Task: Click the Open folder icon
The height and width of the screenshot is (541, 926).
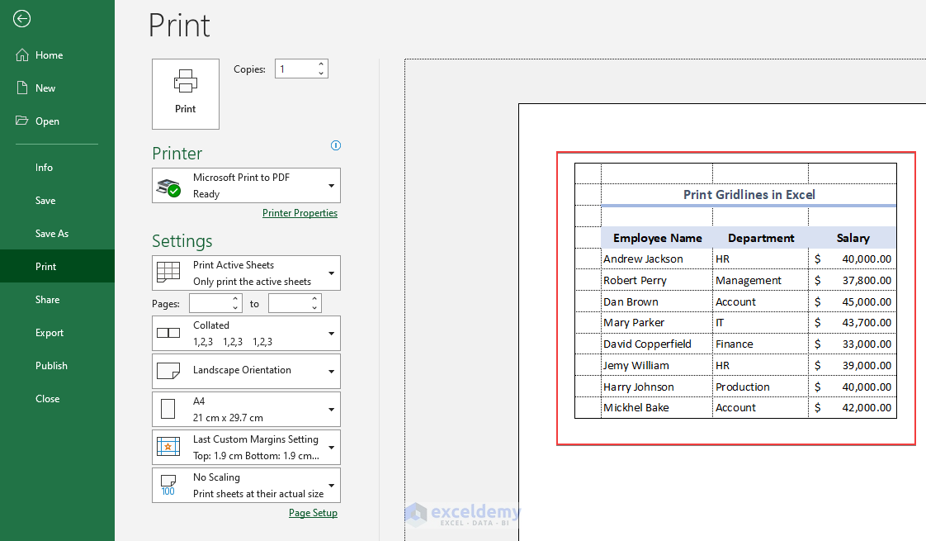Action: 21,121
